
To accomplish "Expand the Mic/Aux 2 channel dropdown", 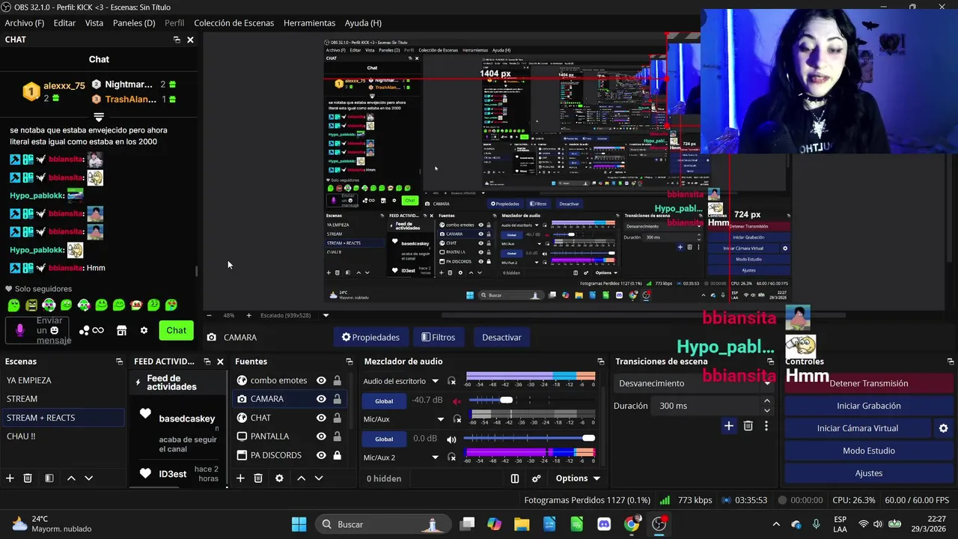I will click(x=435, y=458).
